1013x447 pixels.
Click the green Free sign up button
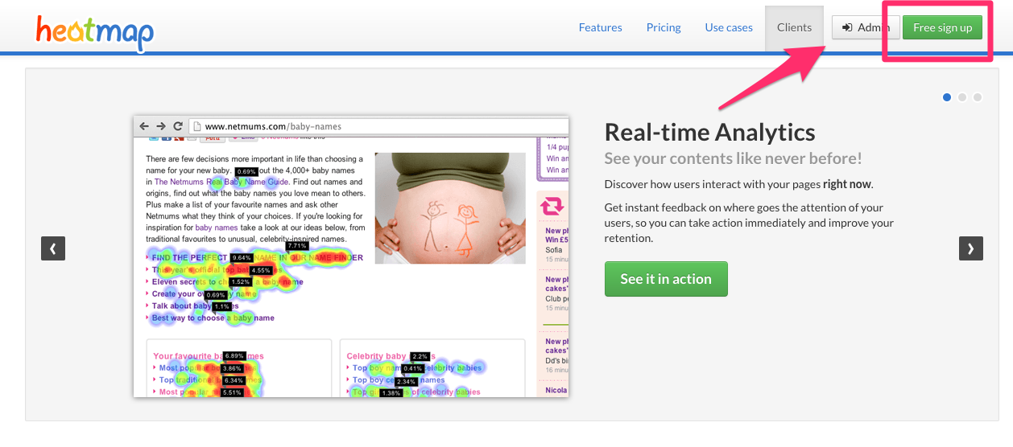[x=942, y=27]
